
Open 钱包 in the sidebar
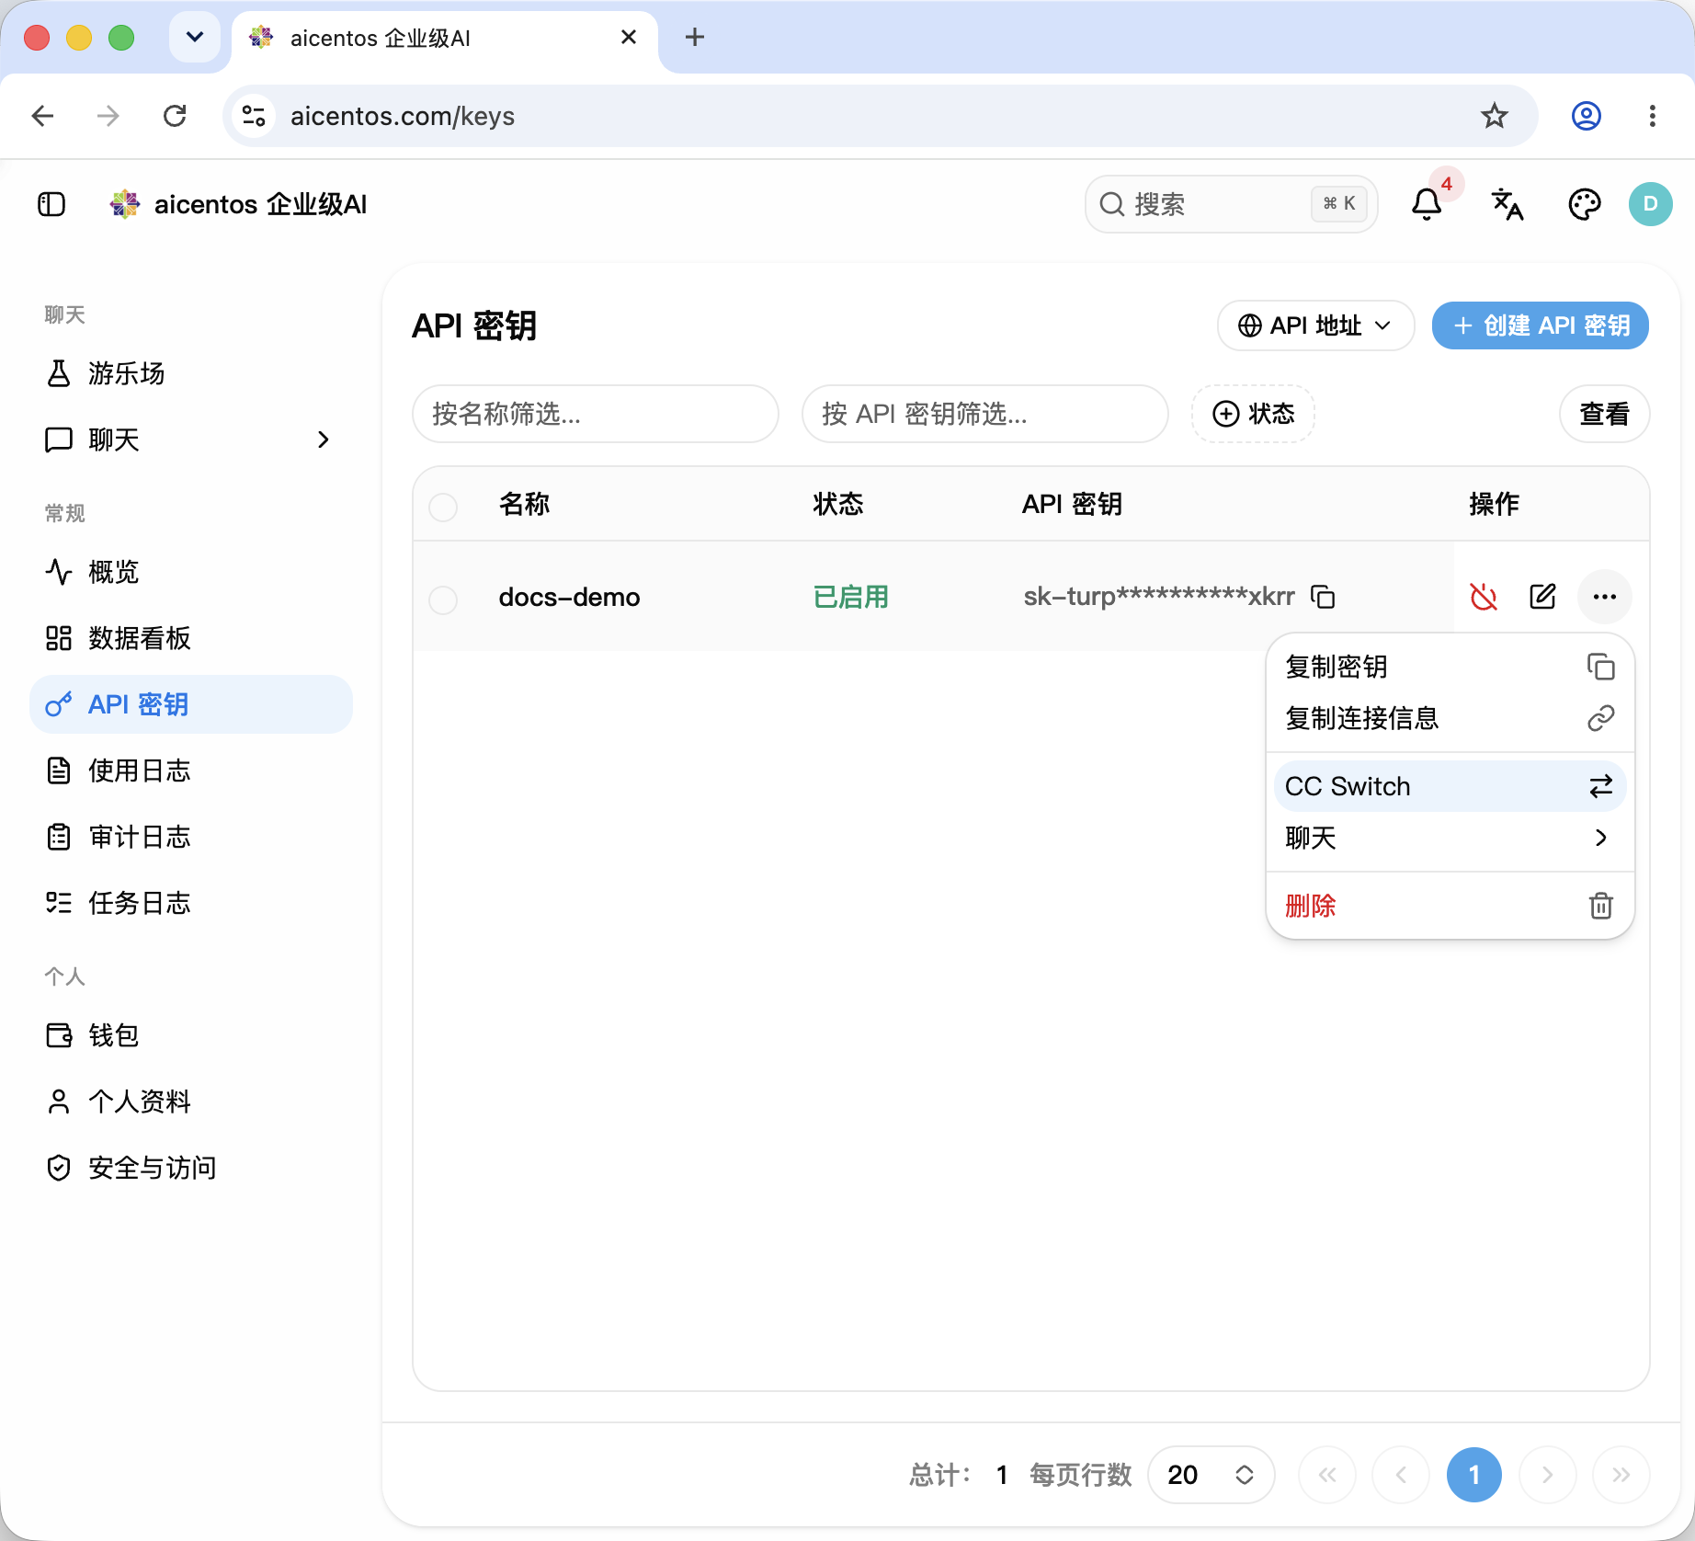pyautogui.click(x=191, y=1035)
